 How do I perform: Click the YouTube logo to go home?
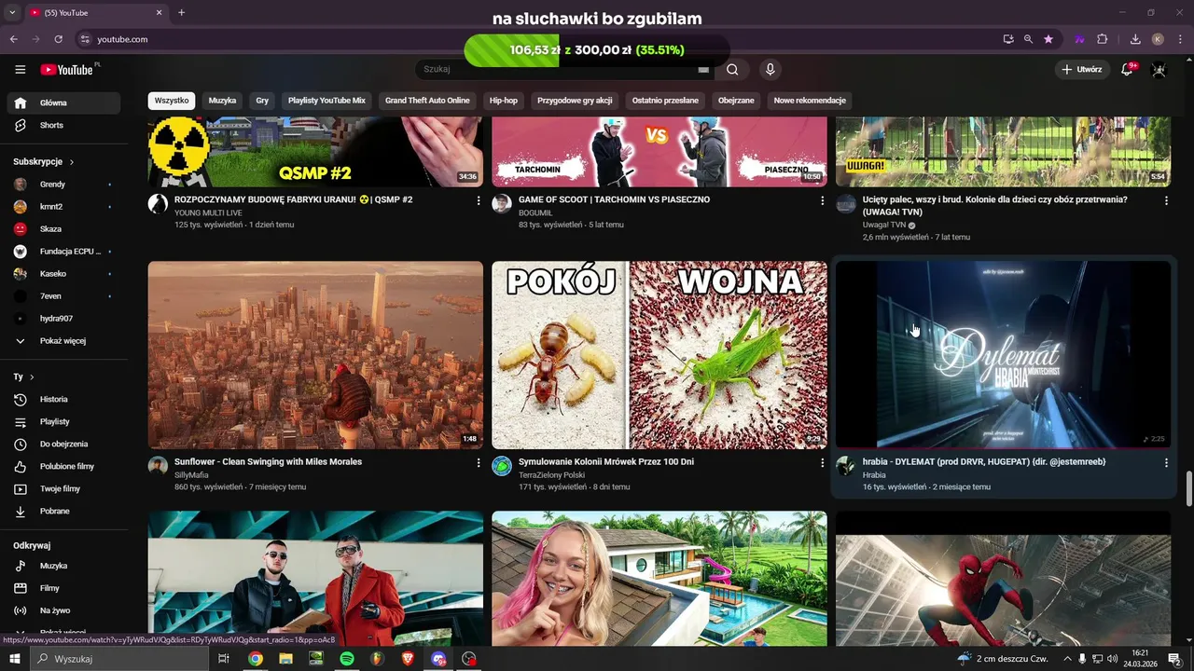[x=68, y=70]
